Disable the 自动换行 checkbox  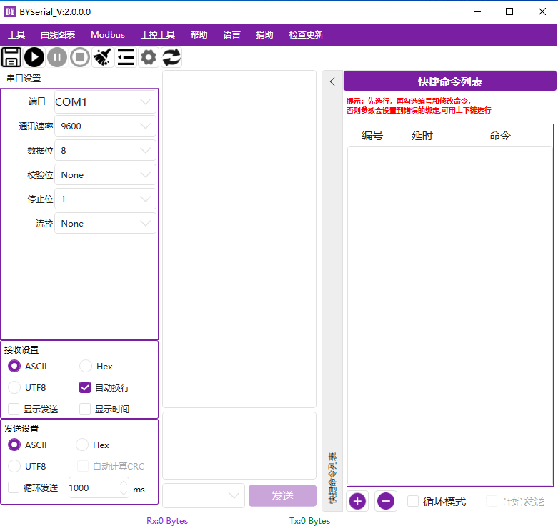click(85, 388)
